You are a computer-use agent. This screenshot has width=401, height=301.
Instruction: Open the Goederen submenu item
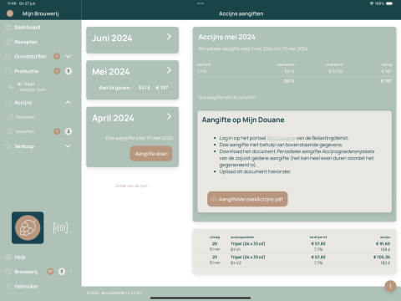click(x=25, y=117)
